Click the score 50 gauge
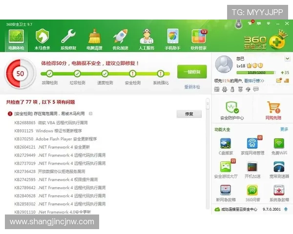Image resolution: width=293 pixels, height=234 pixels. tap(20, 73)
